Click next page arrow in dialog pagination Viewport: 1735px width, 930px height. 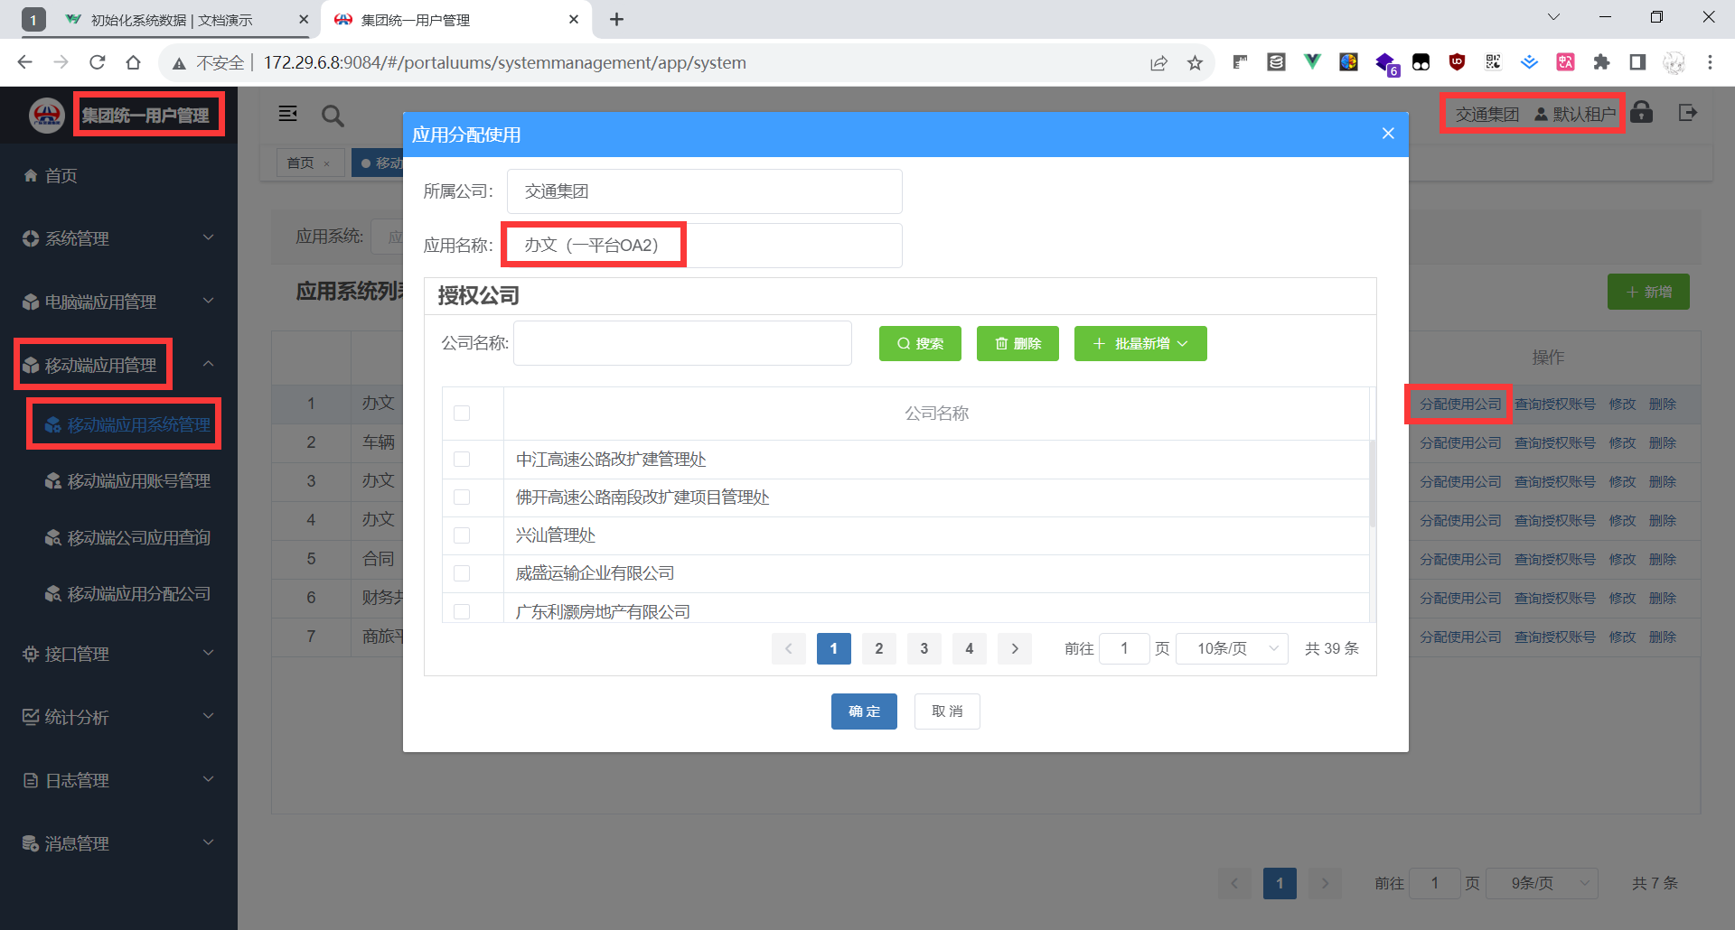point(1015,648)
